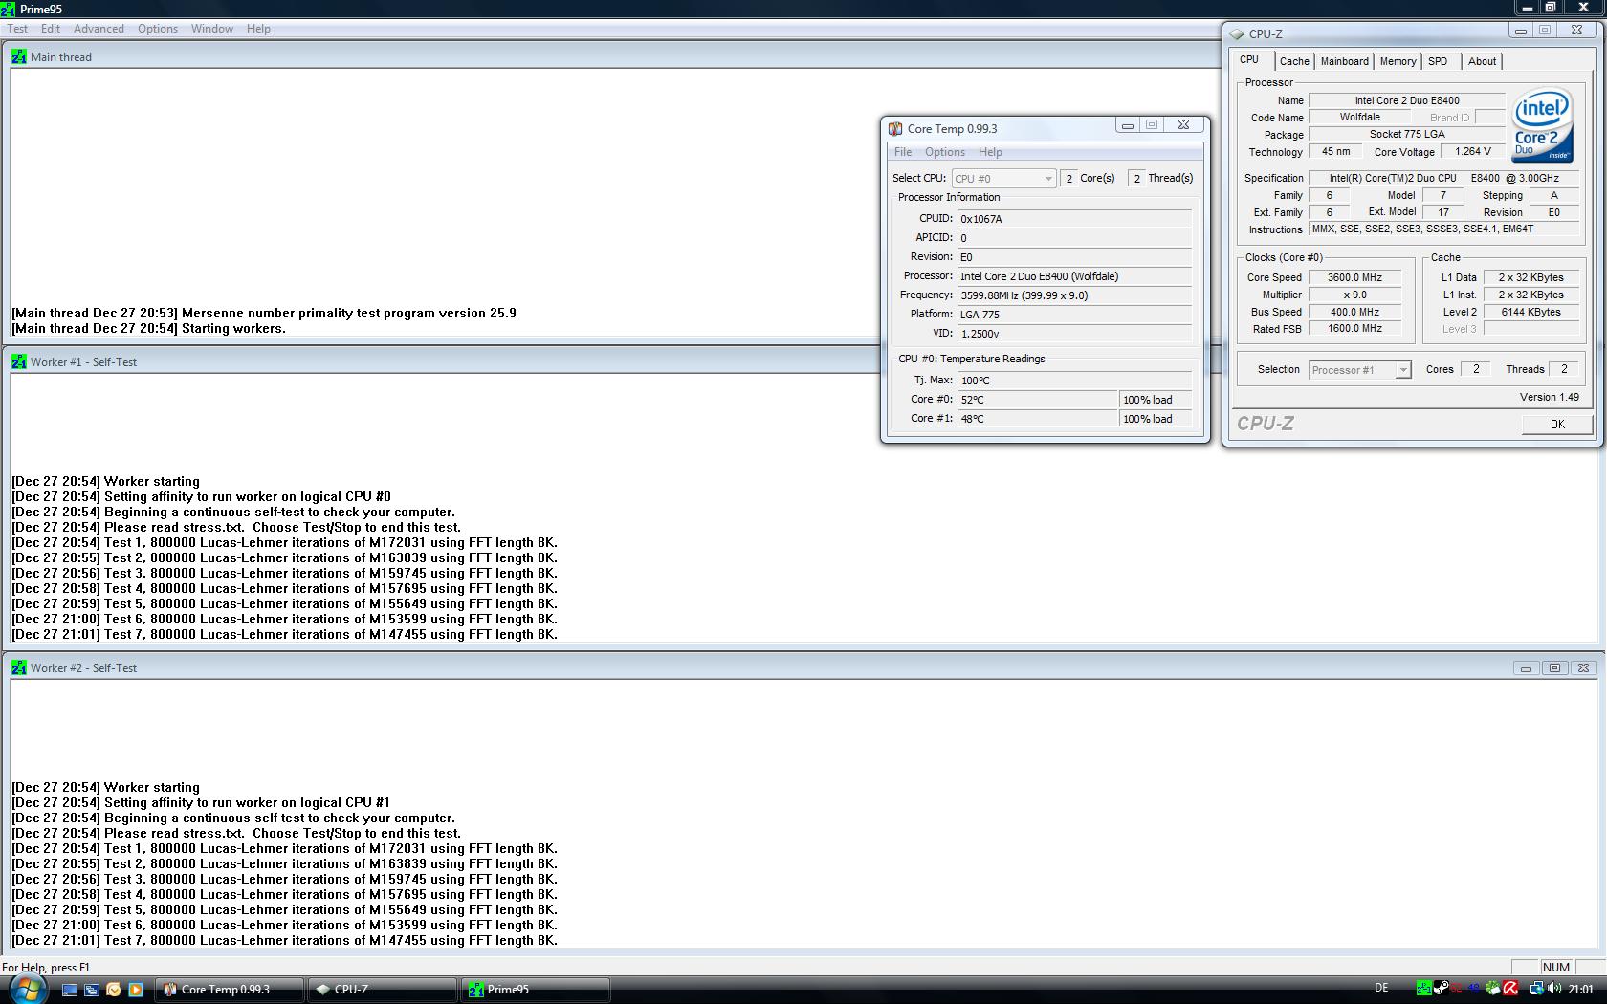The height and width of the screenshot is (1004, 1607).
Task: Click the Switch between windows quick launch icon
Action: pyautogui.click(x=92, y=990)
